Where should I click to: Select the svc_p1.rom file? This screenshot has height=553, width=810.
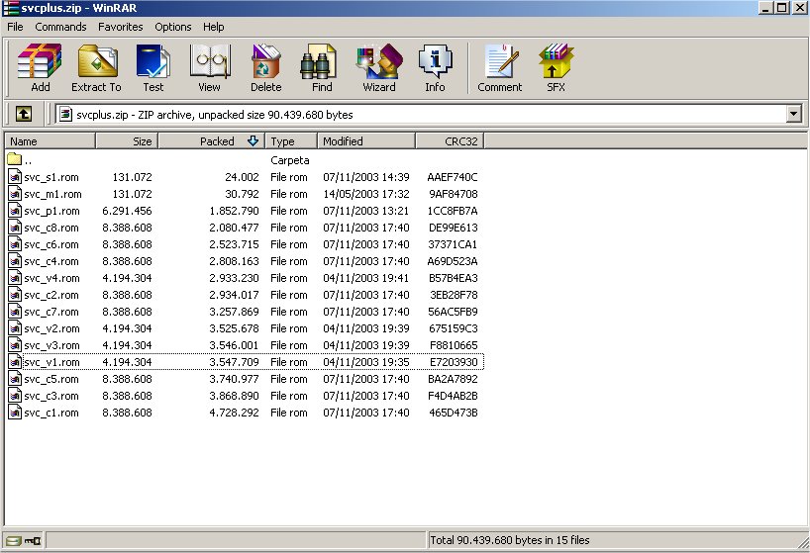51,211
